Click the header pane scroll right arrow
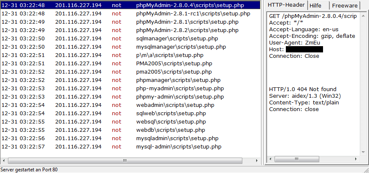The width and height of the screenshot is (369, 173). pyautogui.click(x=356, y=159)
